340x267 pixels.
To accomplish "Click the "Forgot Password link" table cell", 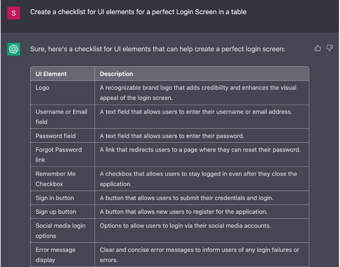I will tap(58, 154).
